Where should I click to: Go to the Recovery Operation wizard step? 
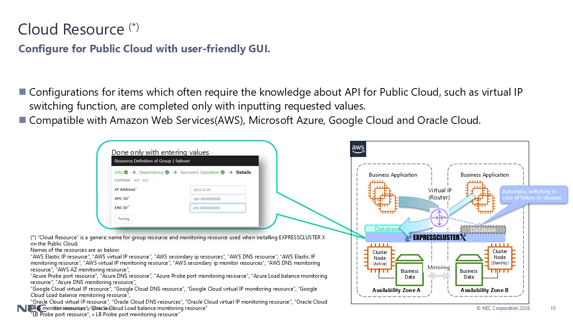tap(200, 173)
